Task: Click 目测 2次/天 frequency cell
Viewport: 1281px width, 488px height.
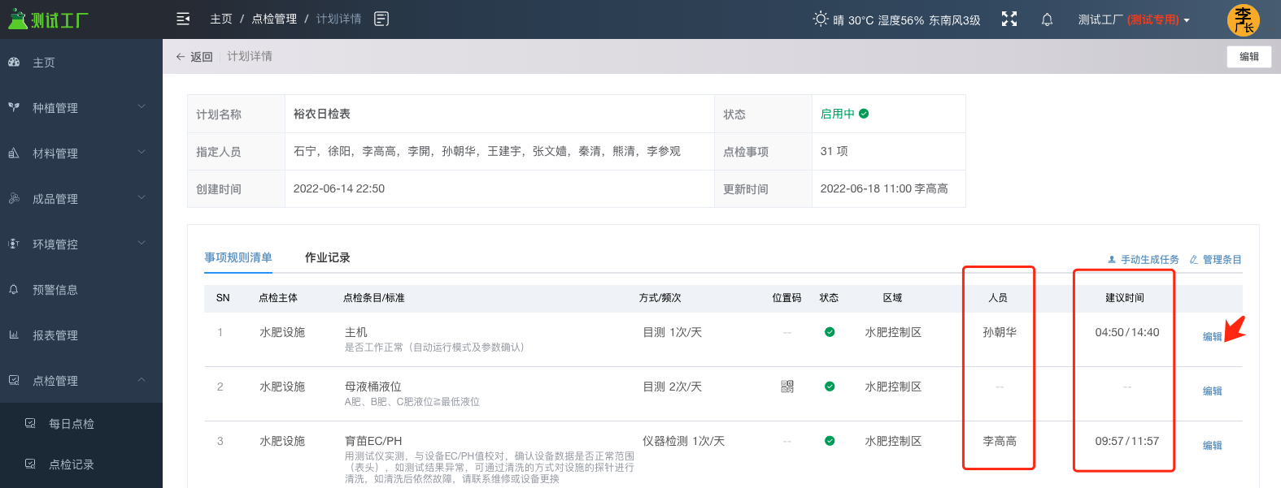Action: point(673,387)
